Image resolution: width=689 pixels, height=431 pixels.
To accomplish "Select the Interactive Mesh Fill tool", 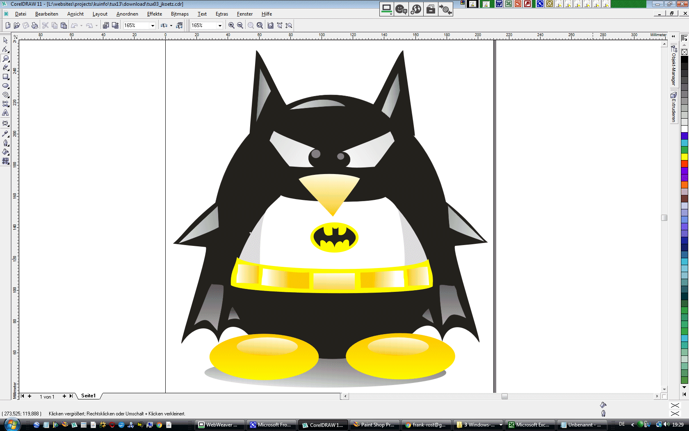I will coord(5,161).
